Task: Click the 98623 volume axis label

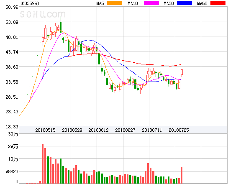Action: (x=12, y=171)
